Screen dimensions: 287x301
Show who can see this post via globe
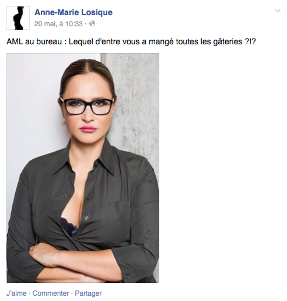point(92,23)
